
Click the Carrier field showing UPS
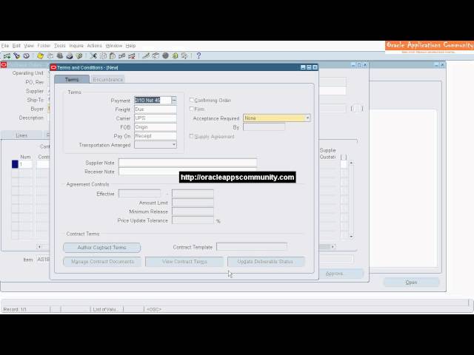click(156, 118)
